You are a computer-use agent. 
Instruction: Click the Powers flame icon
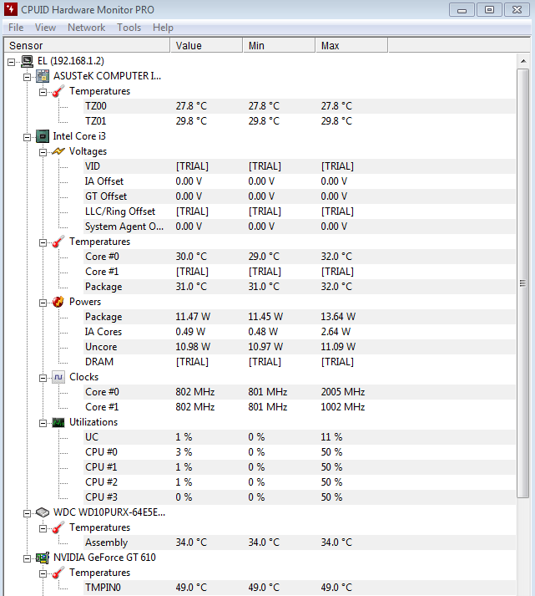tap(58, 302)
